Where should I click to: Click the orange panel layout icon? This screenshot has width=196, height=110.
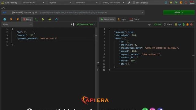(181, 3)
